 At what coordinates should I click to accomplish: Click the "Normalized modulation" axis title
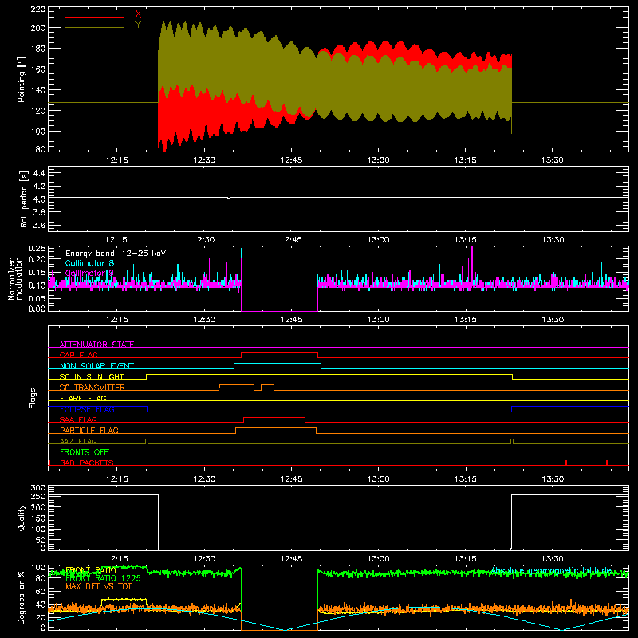pyautogui.click(x=16, y=278)
